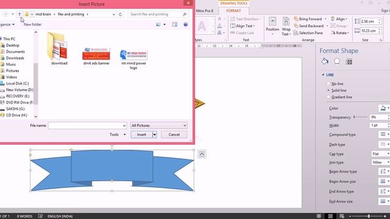Open Fill & Line tab in Format Shape
Screen dimensions: 390x219
pos(325,61)
